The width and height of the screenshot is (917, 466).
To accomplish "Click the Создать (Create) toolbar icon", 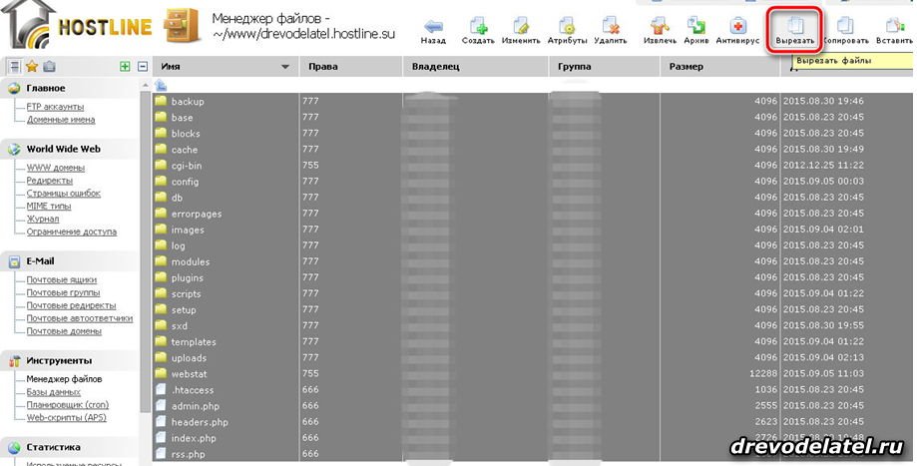I will [478, 28].
